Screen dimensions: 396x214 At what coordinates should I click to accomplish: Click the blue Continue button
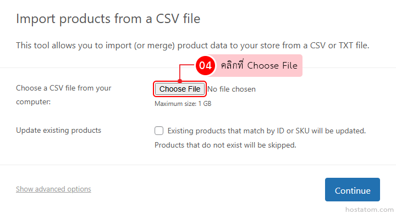[x=353, y=189]
